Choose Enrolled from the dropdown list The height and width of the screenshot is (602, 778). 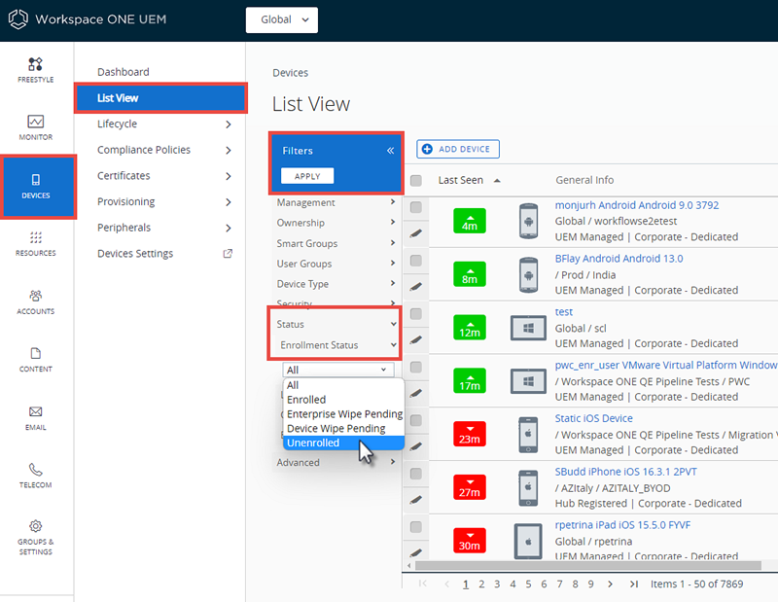[x=343, y=400]
